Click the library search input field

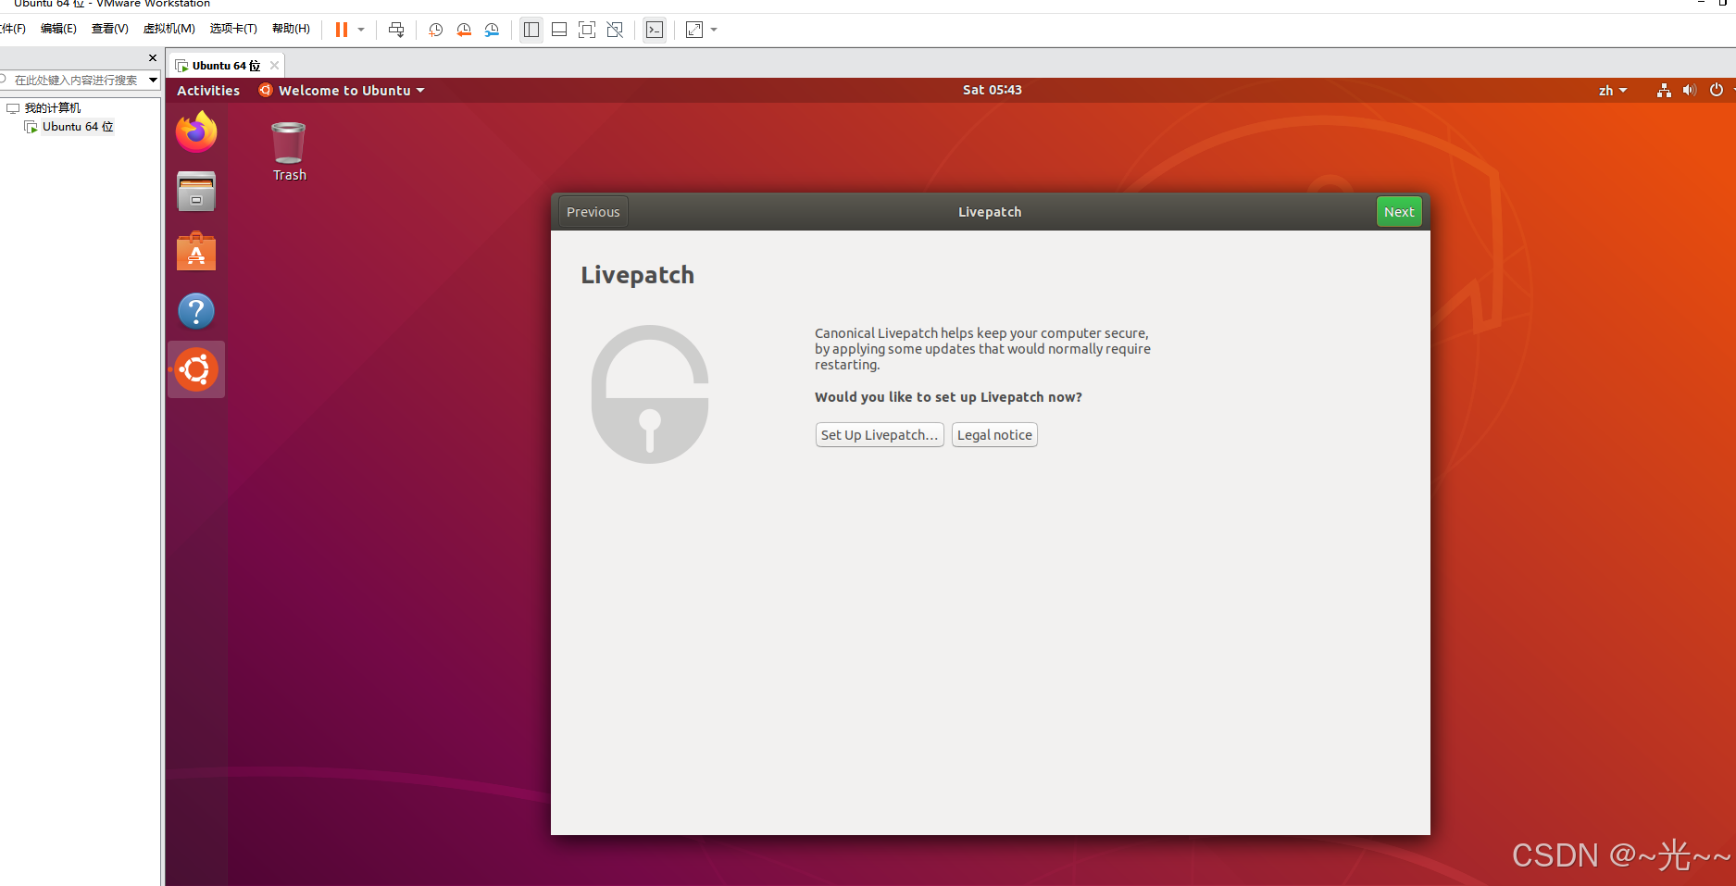coord(74,81)
